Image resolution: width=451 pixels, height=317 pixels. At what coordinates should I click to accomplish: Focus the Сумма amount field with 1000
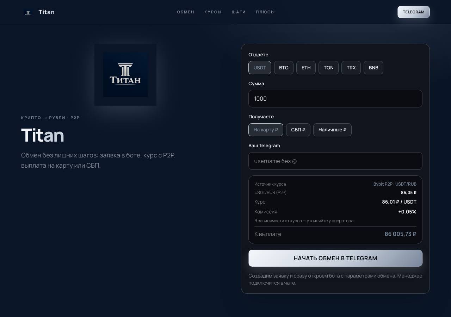point(335,99)
